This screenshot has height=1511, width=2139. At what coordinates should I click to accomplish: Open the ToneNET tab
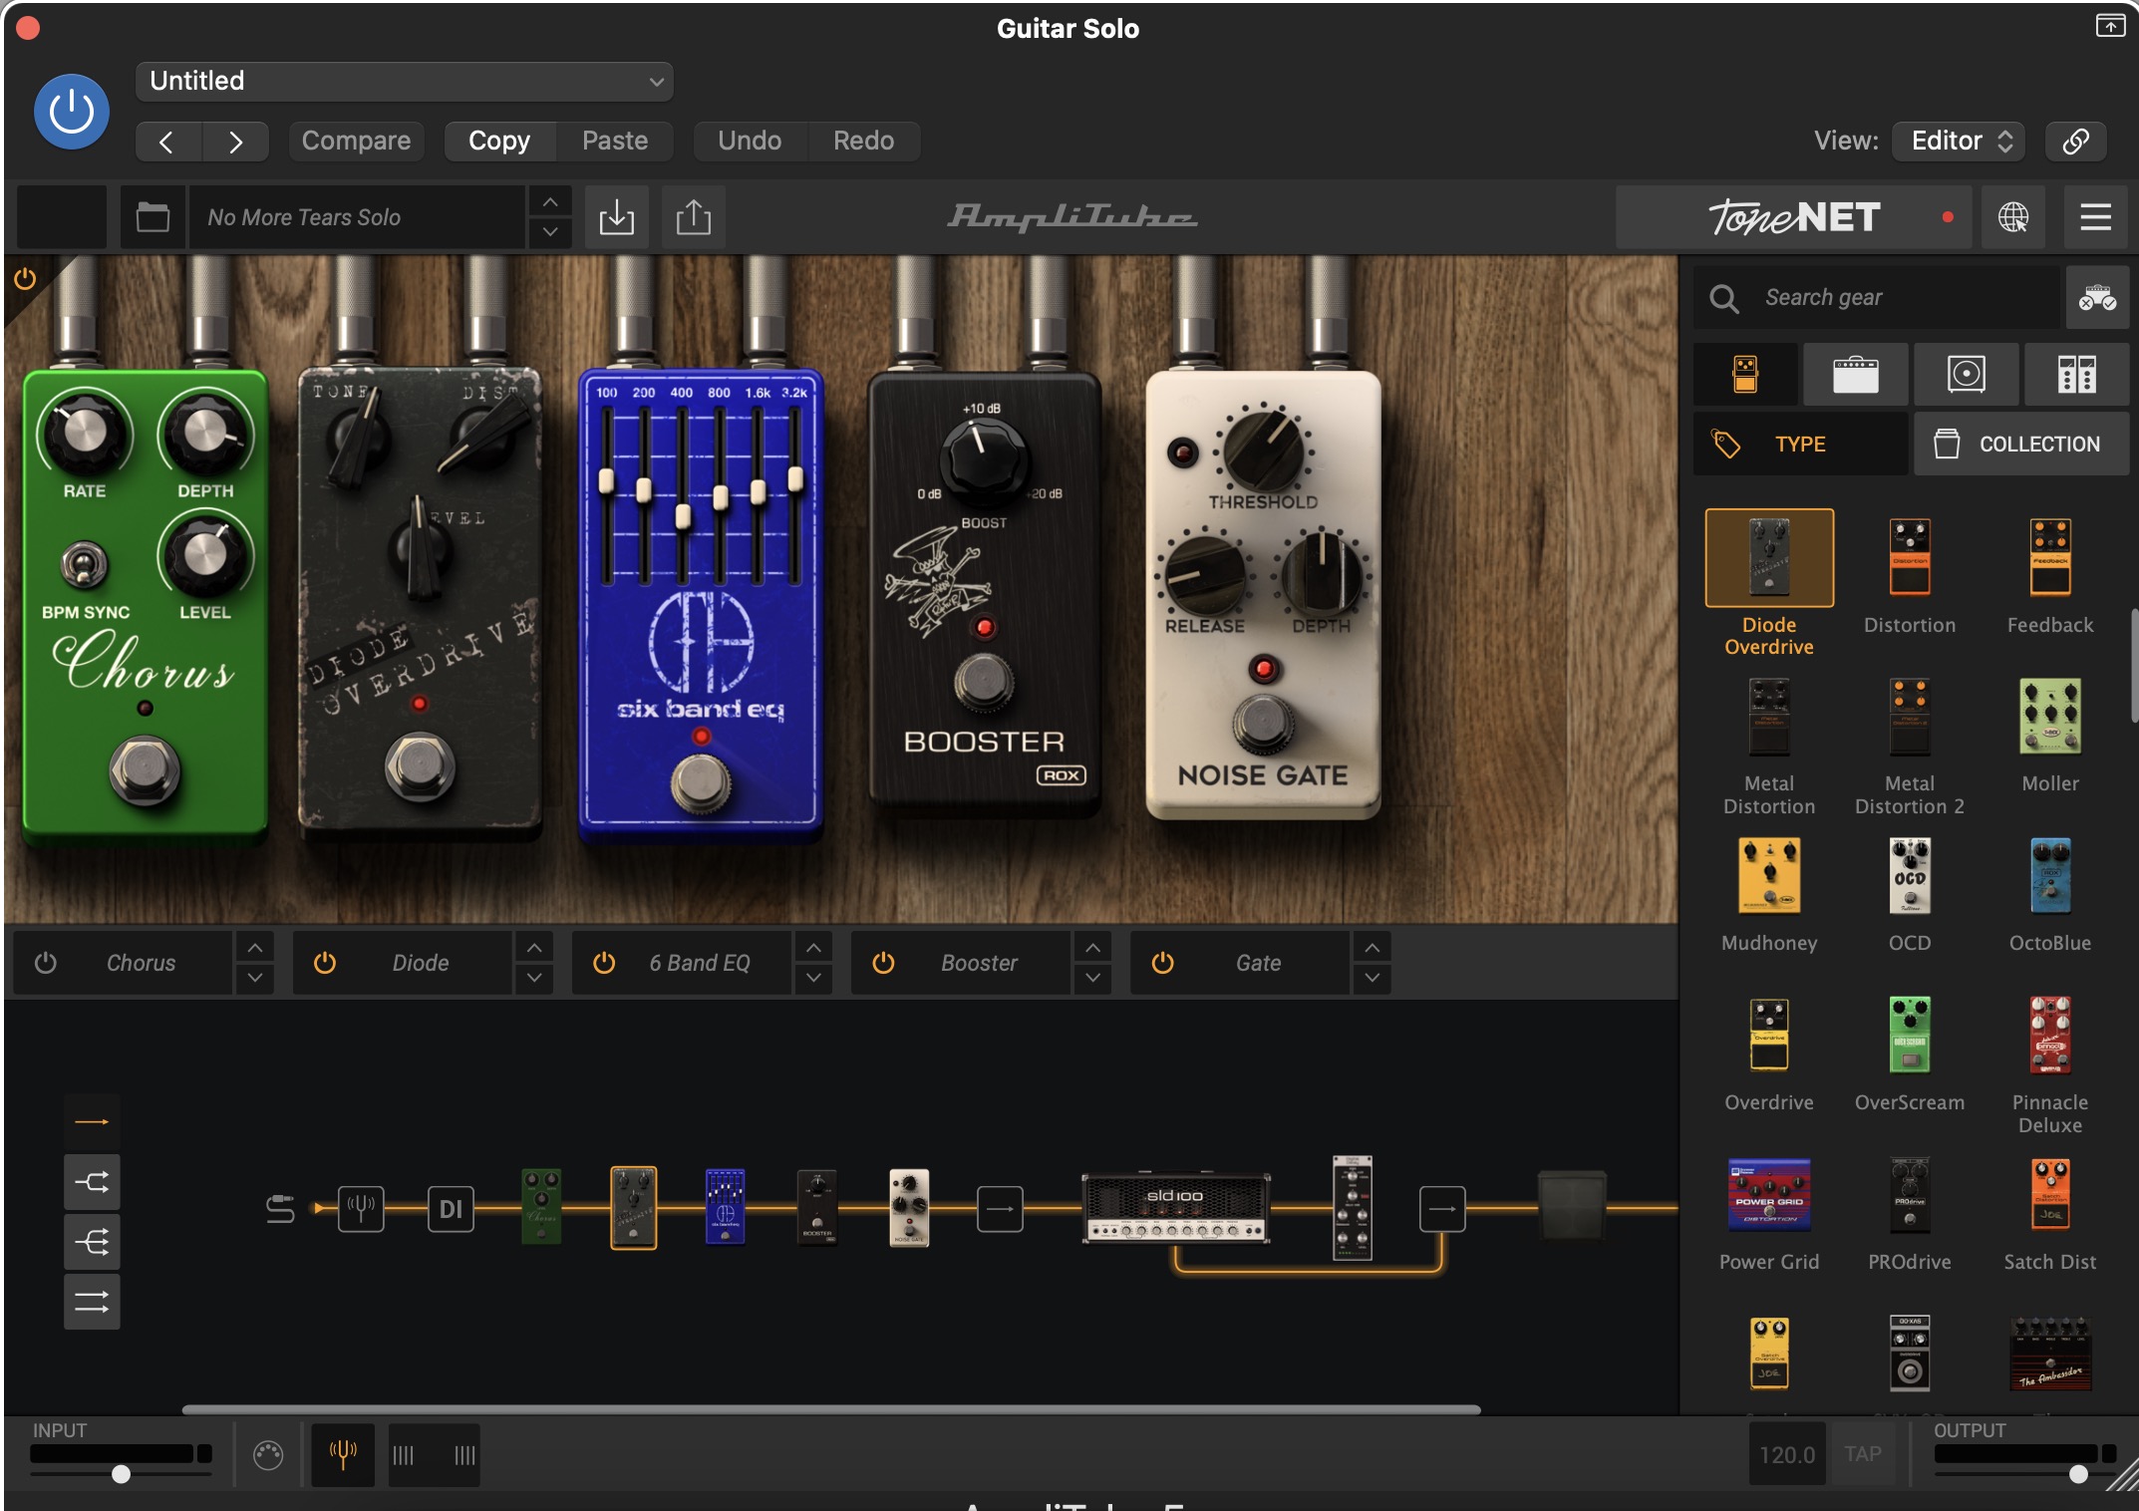click(x=1793, y=217)
